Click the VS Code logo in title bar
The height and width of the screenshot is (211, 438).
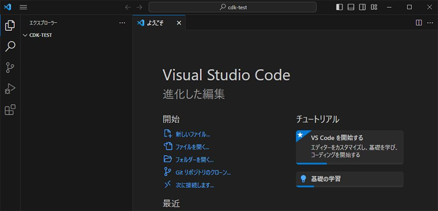[x=7, y=7]
